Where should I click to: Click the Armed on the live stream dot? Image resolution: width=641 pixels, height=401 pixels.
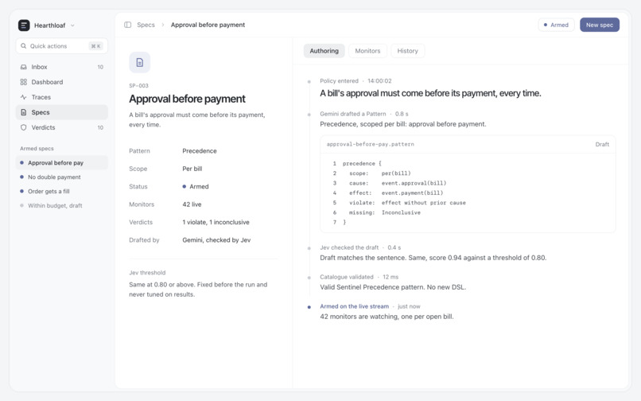click(309, 307)
